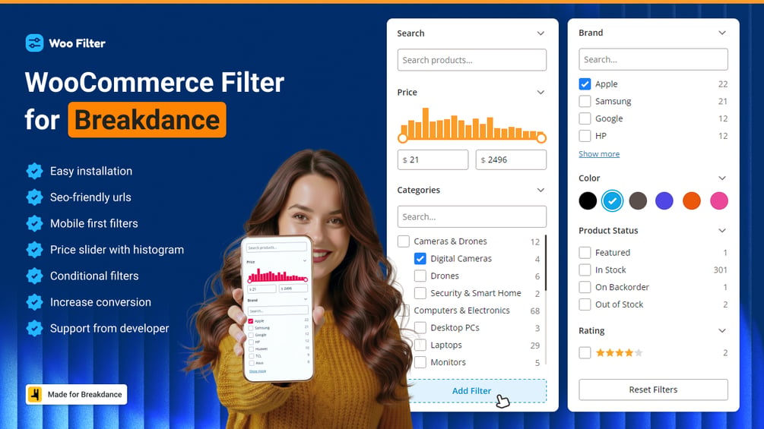Screen dimensions: 764x429
Task: Click the check badge beside Easy installation
Action: pos(34,171)
